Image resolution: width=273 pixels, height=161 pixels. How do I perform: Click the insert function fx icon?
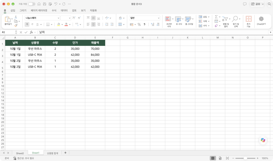click(31, 32)
